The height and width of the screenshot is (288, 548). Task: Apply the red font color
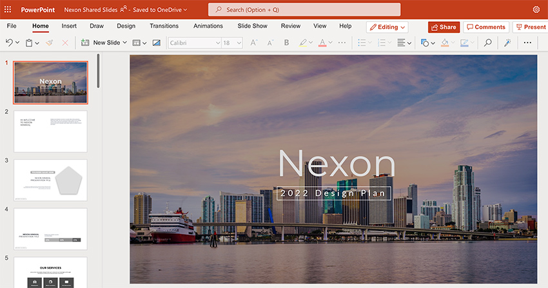point(322,43)
